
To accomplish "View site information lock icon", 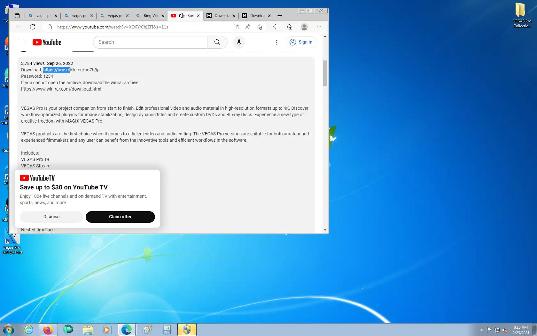I will point(50,27).
